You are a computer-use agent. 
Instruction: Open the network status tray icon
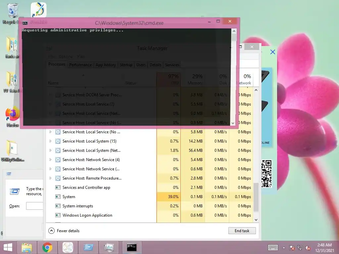(300, 248)
